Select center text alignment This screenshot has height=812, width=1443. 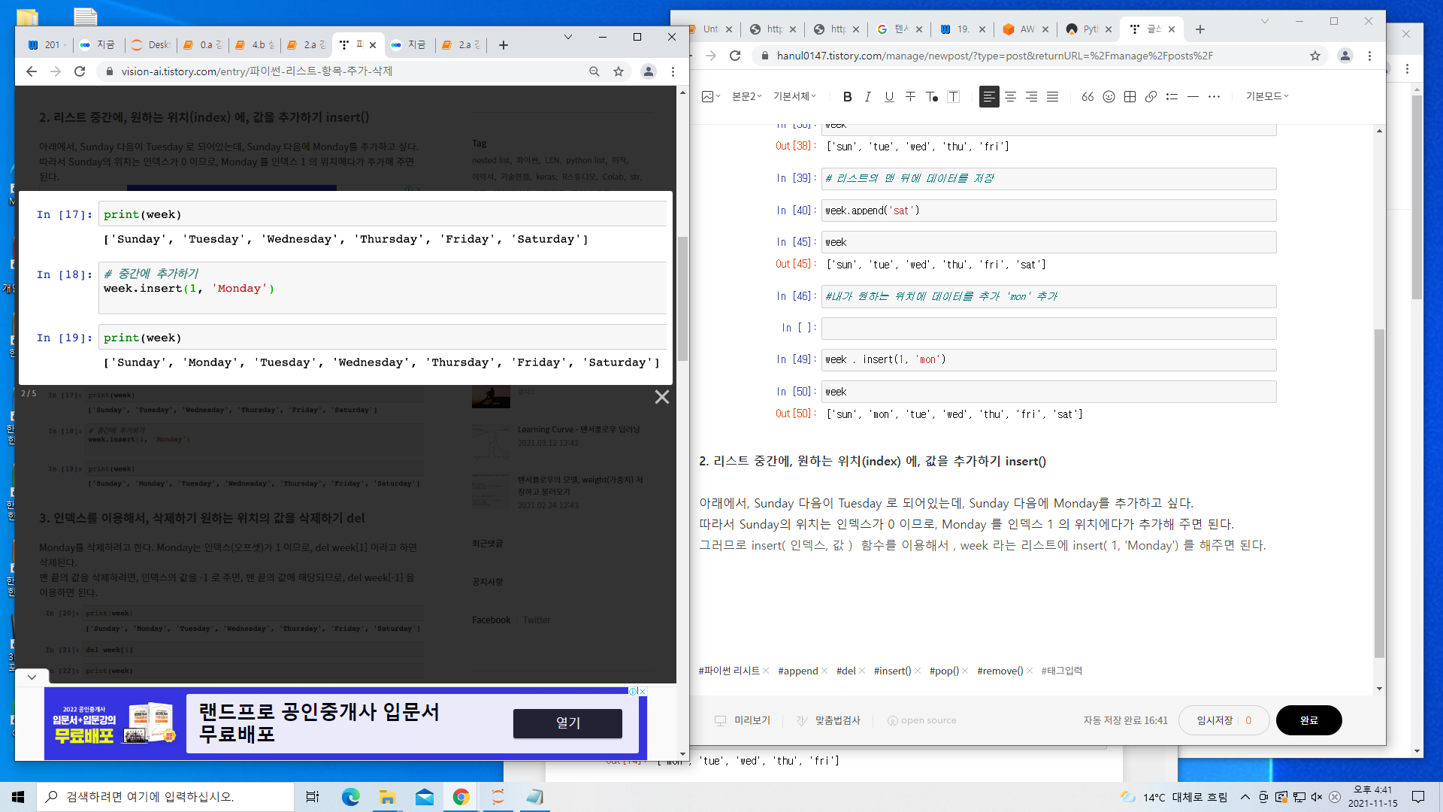click(x=1010, y=96)
